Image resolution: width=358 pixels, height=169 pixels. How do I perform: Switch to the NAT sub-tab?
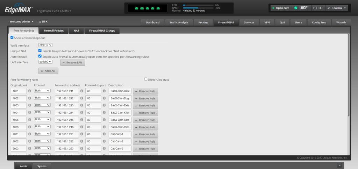[x=77, y=31]
